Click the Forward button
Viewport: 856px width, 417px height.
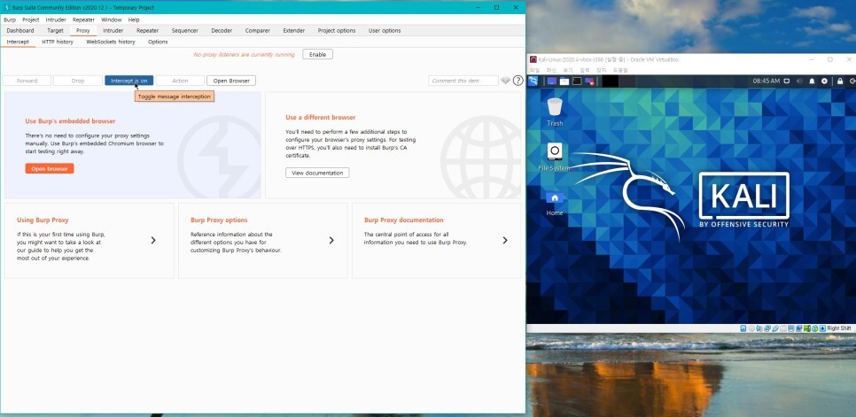click(x=27, y=81)
